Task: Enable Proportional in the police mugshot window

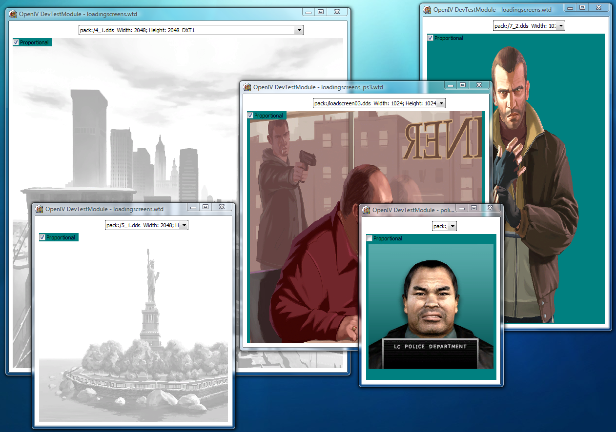Action: coord(370,238)
